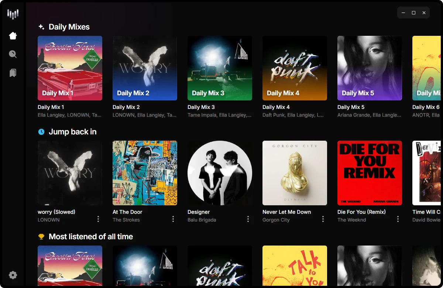
Task: Open Most listened of all time heading
Action: click(x=91, y=237)
